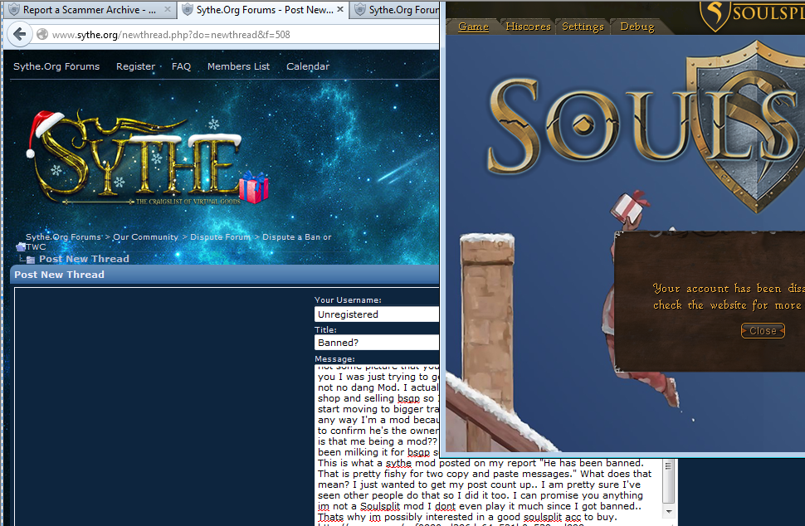Open Game menu in Soulsplit window
805x526 pixels.
473,27
